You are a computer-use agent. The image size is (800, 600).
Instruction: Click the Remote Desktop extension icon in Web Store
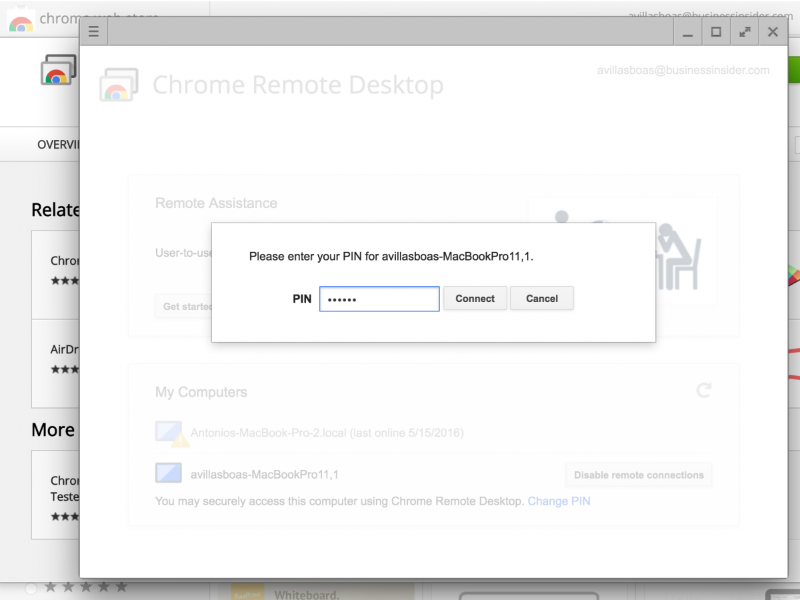(59, 70)
